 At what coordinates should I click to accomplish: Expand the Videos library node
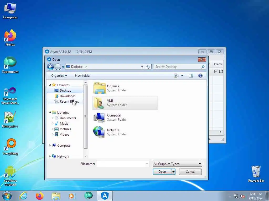(x=53, y=135)
